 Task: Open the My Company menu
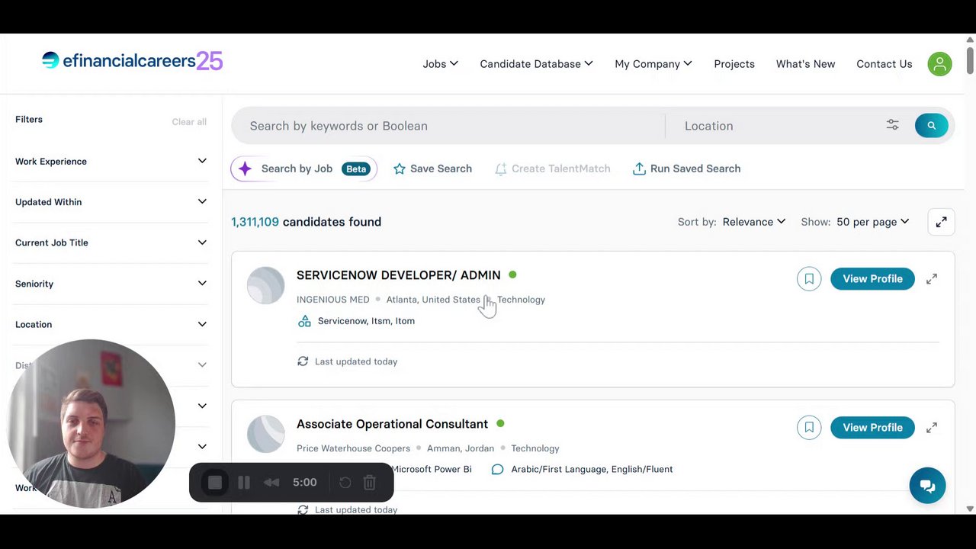653,64
